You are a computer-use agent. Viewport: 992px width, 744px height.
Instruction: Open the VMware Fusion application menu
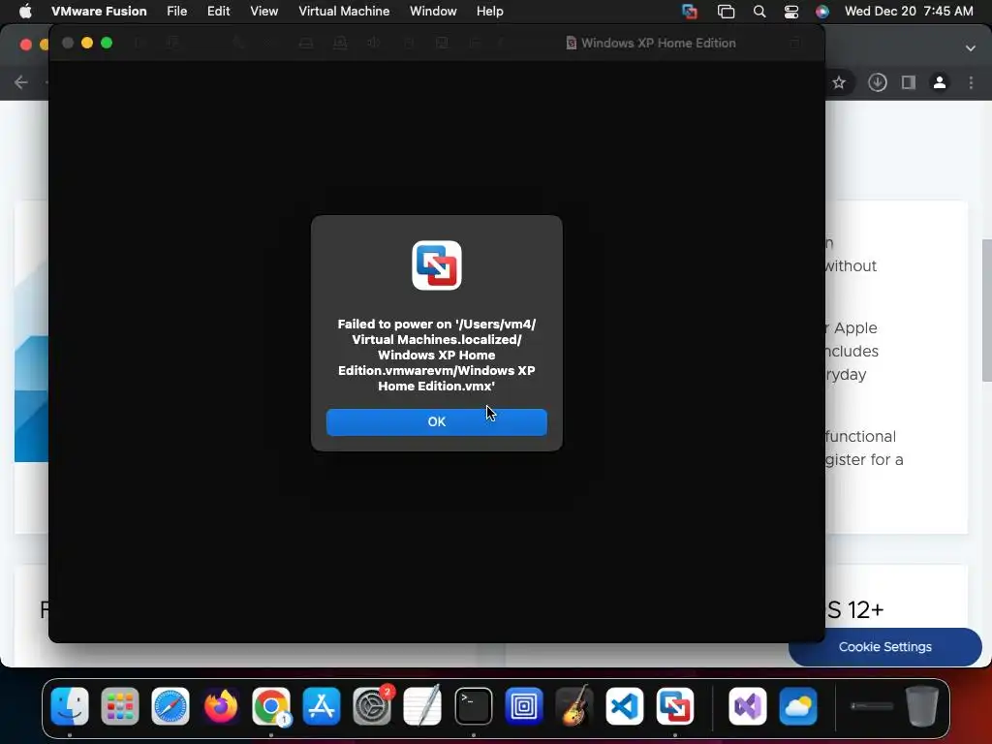99,11
